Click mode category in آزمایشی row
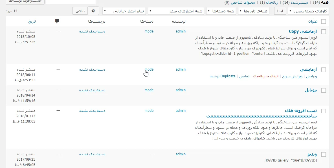Screen dimensions: 334x168 (x=149, y=69)
